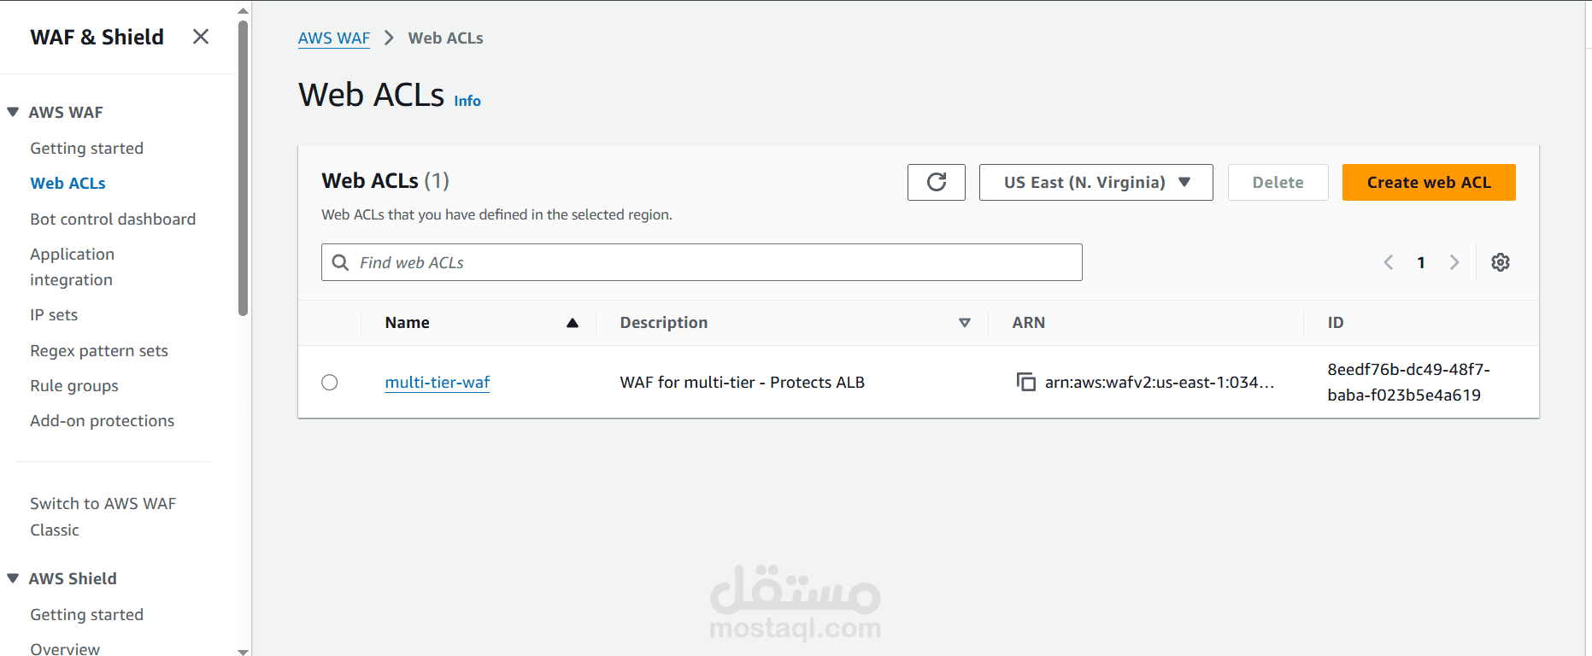
Task: Go to next page of Web ACLs
Action: click(1454, 262)
